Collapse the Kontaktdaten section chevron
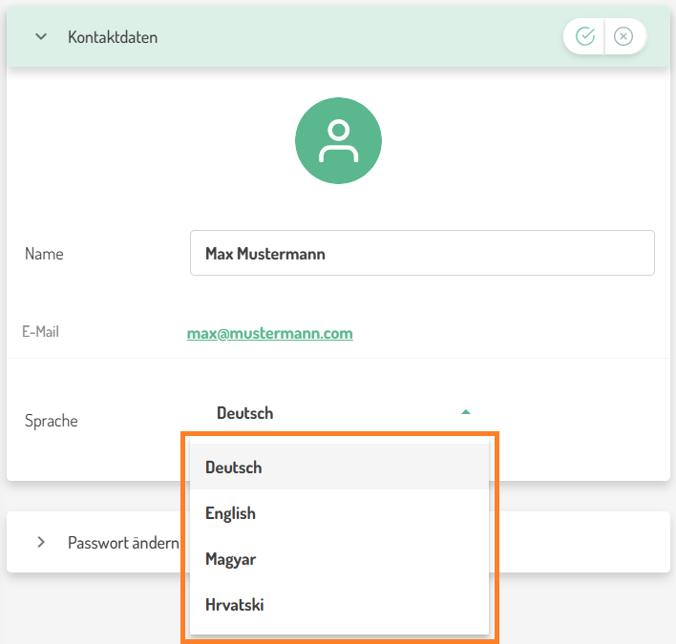Image resolution: width=676 pixels, height=644 pixels. pyautogui.click(x=41, y=37)
